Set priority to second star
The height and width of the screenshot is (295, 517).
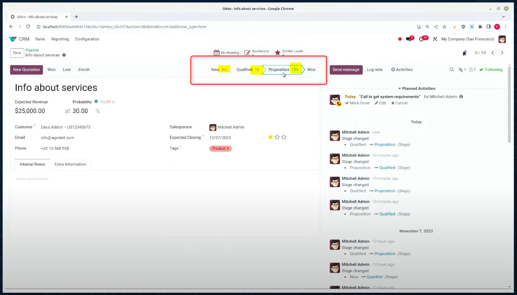[277, 137]
